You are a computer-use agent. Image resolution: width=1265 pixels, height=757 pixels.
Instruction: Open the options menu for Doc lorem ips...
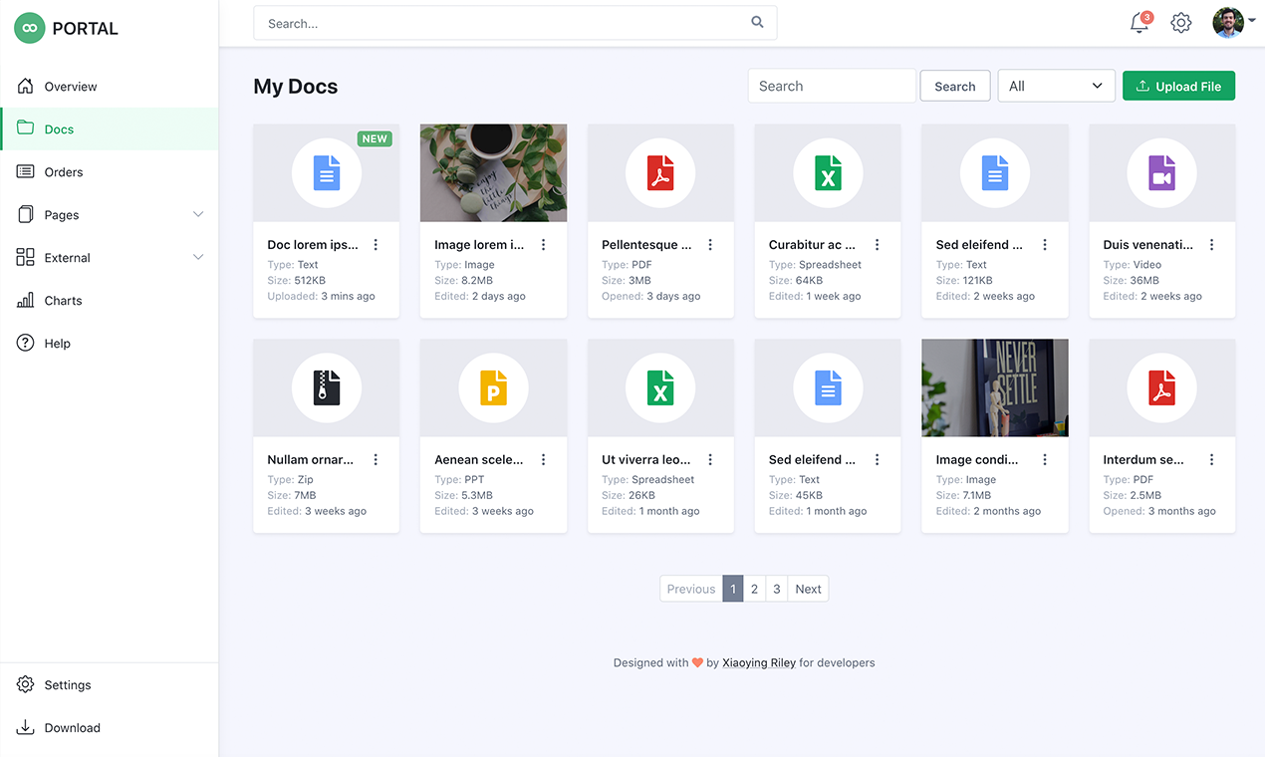[x=376, y=244]
